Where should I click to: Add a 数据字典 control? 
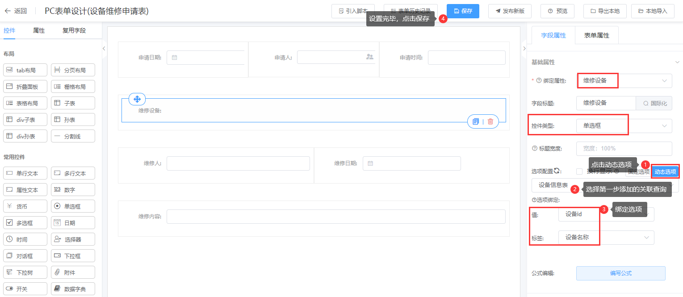click(x=73, y=289)
